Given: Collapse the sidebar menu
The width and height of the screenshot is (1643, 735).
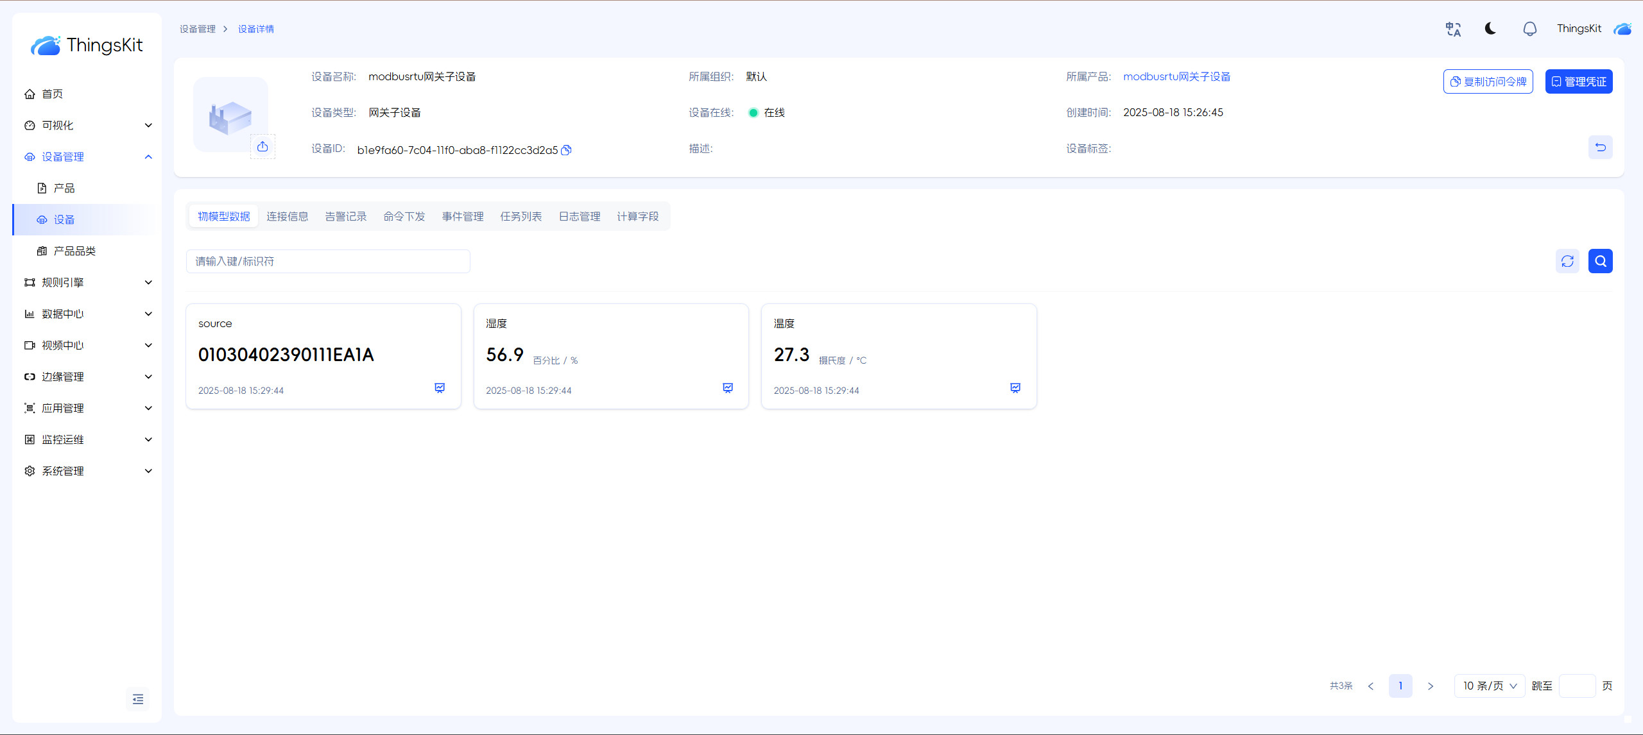Looking at the screenshot, I should point(138,699).
